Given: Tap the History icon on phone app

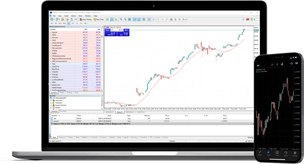Looking at the screenshot, I should pyautogui.click(x=286, y=154).
